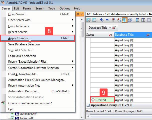Open the Tools menu
This screenshot has height=120, width=152.
(52, 8)
